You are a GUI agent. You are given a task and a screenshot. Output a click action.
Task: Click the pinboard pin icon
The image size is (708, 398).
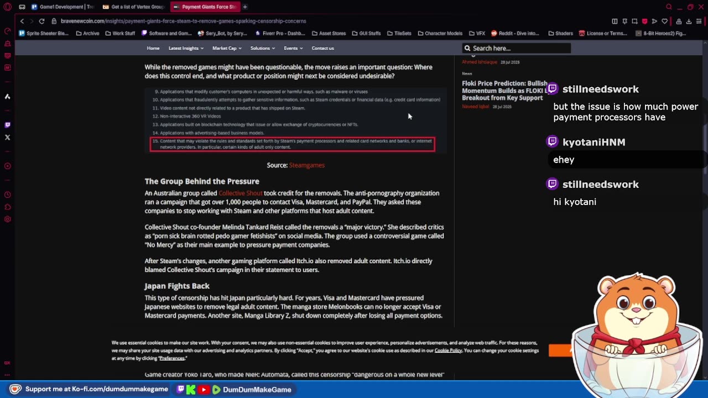click(624, 21)
